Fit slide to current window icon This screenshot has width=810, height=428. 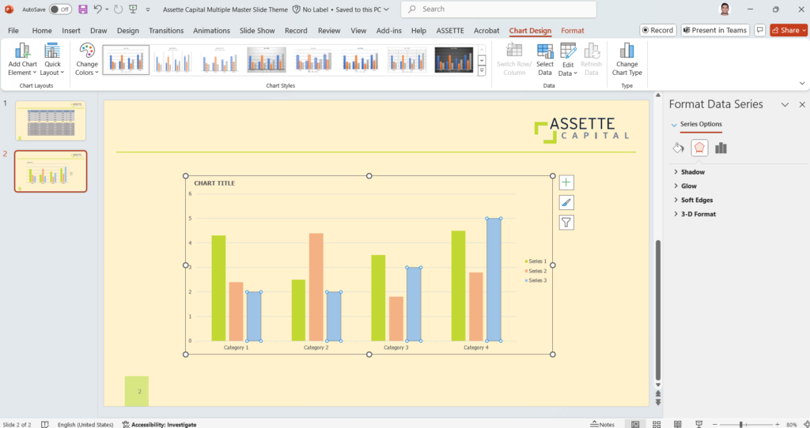click(807, 424)
